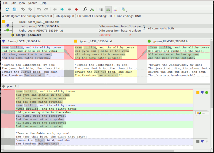Click the gray previous diff arrow
Image resolution: width=214 pixels, height=153 pixels.
(55, 9)
